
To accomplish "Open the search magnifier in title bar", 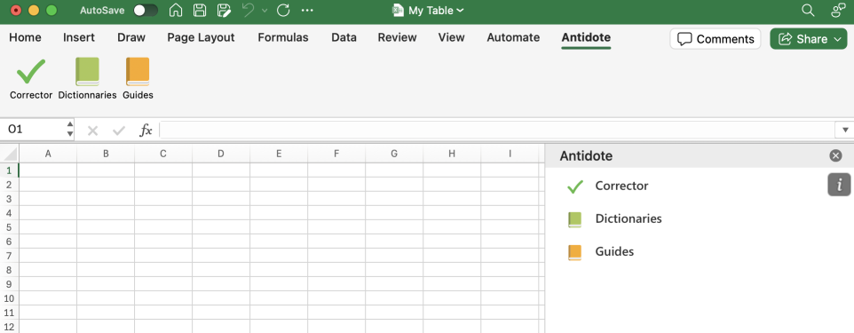I will click(808, 11).
